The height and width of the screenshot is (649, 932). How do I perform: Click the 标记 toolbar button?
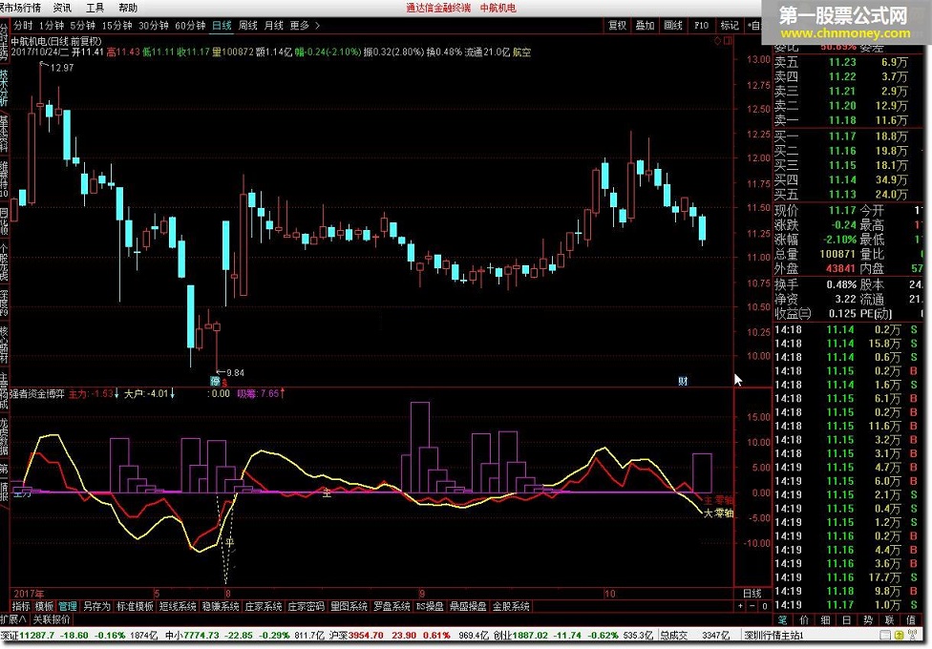[730, 26]
